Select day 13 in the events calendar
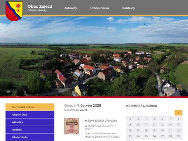The height and width of the screenshot is (141, 188). [x=162, y=124]
